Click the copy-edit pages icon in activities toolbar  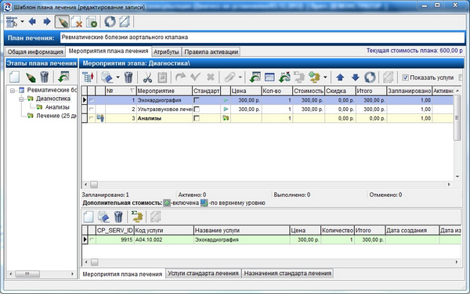pos(107,77)
